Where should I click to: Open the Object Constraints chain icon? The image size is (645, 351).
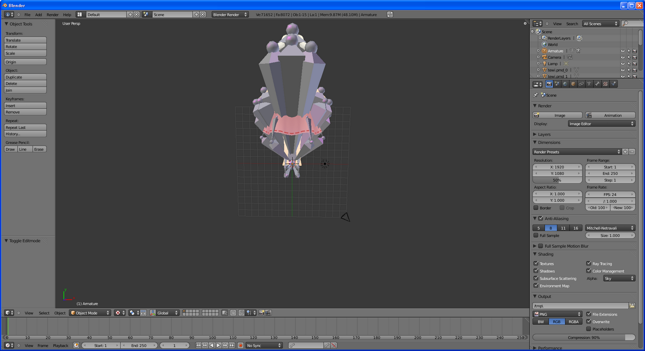(581, 84)
